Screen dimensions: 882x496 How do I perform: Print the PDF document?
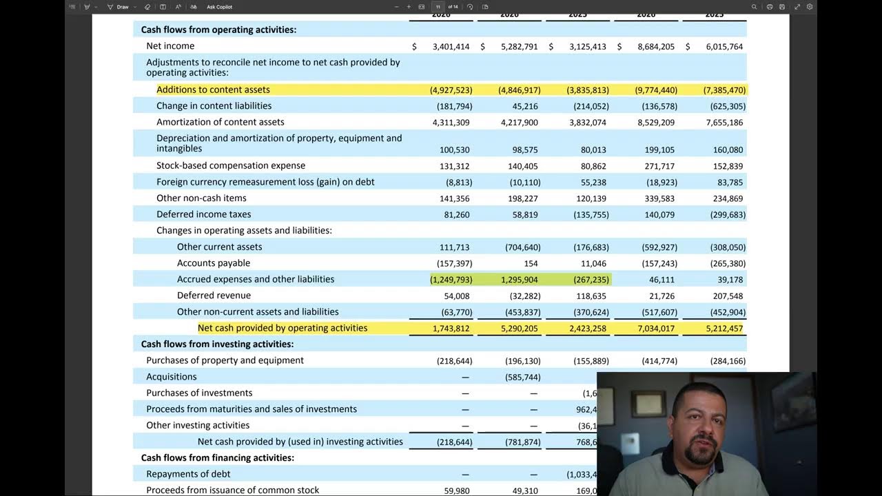(770, 7)
